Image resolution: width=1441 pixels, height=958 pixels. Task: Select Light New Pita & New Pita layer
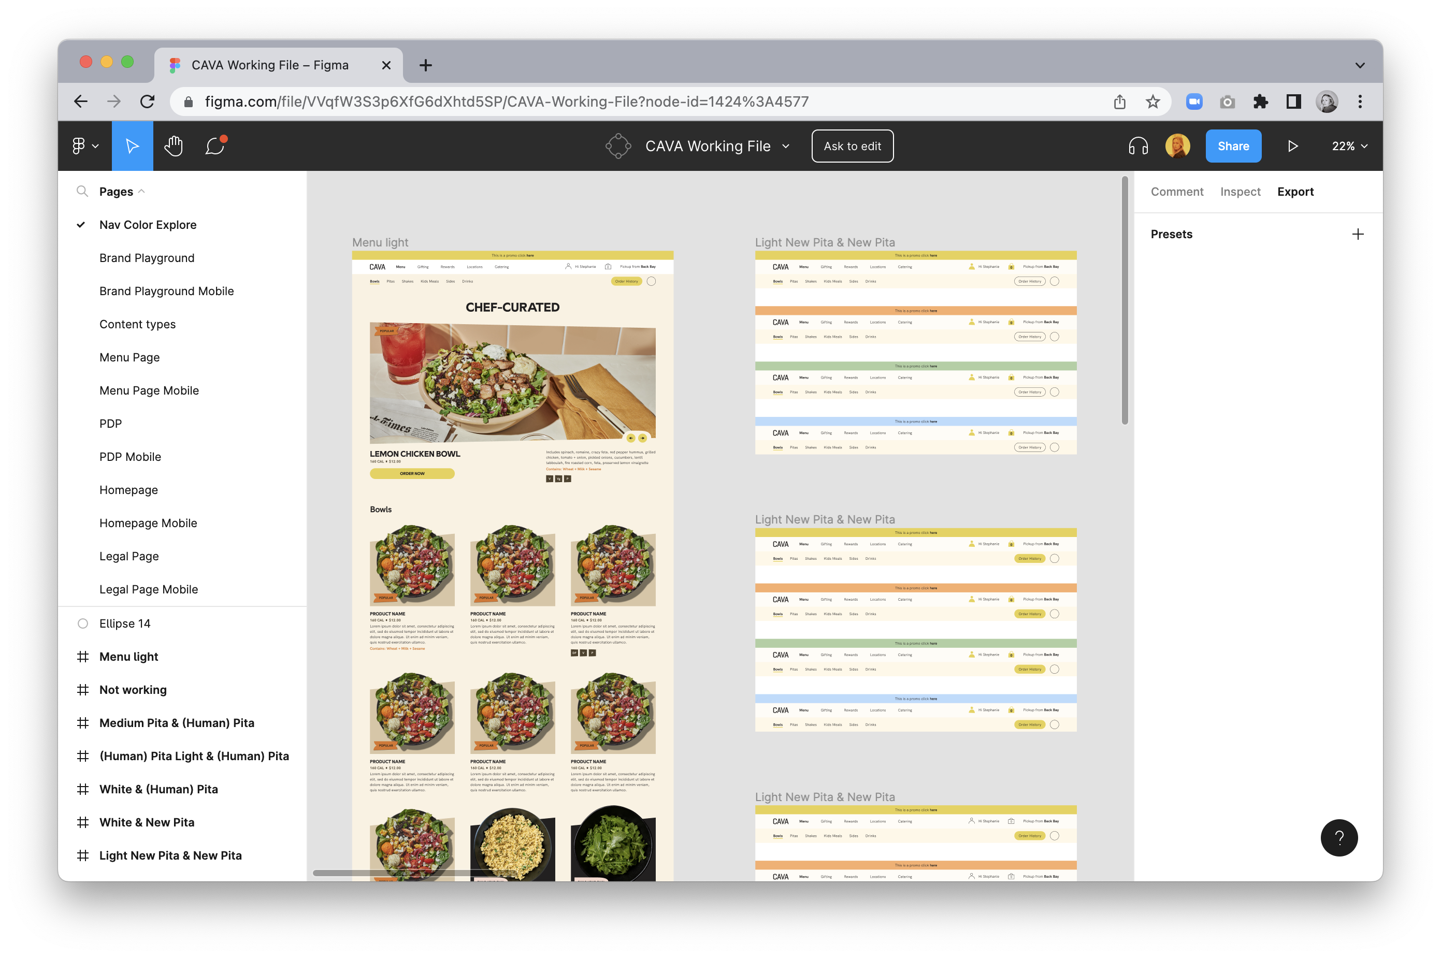pos(182,855)
